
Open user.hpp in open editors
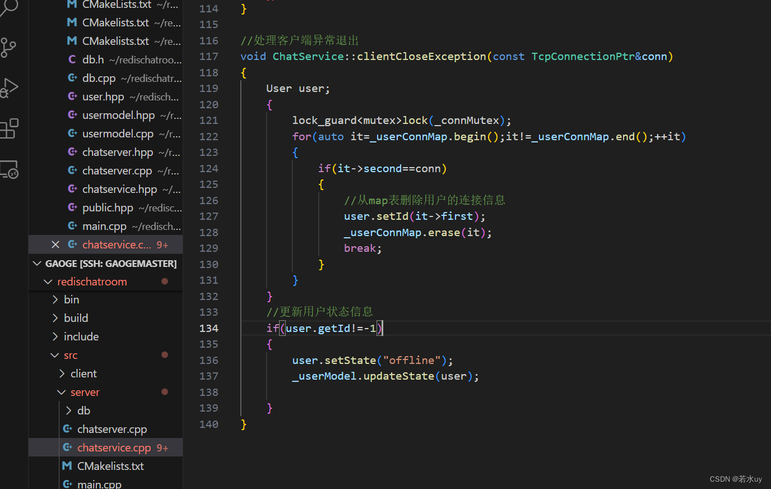click(x=105, y=96)
